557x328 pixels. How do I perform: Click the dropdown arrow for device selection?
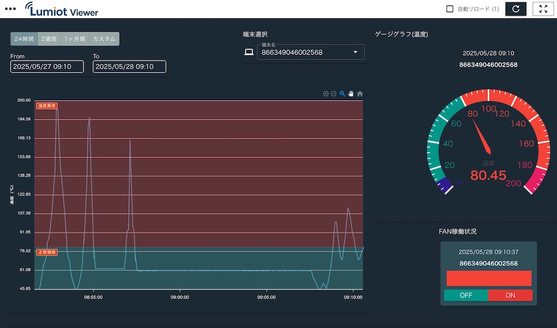[x=355, y=52]
